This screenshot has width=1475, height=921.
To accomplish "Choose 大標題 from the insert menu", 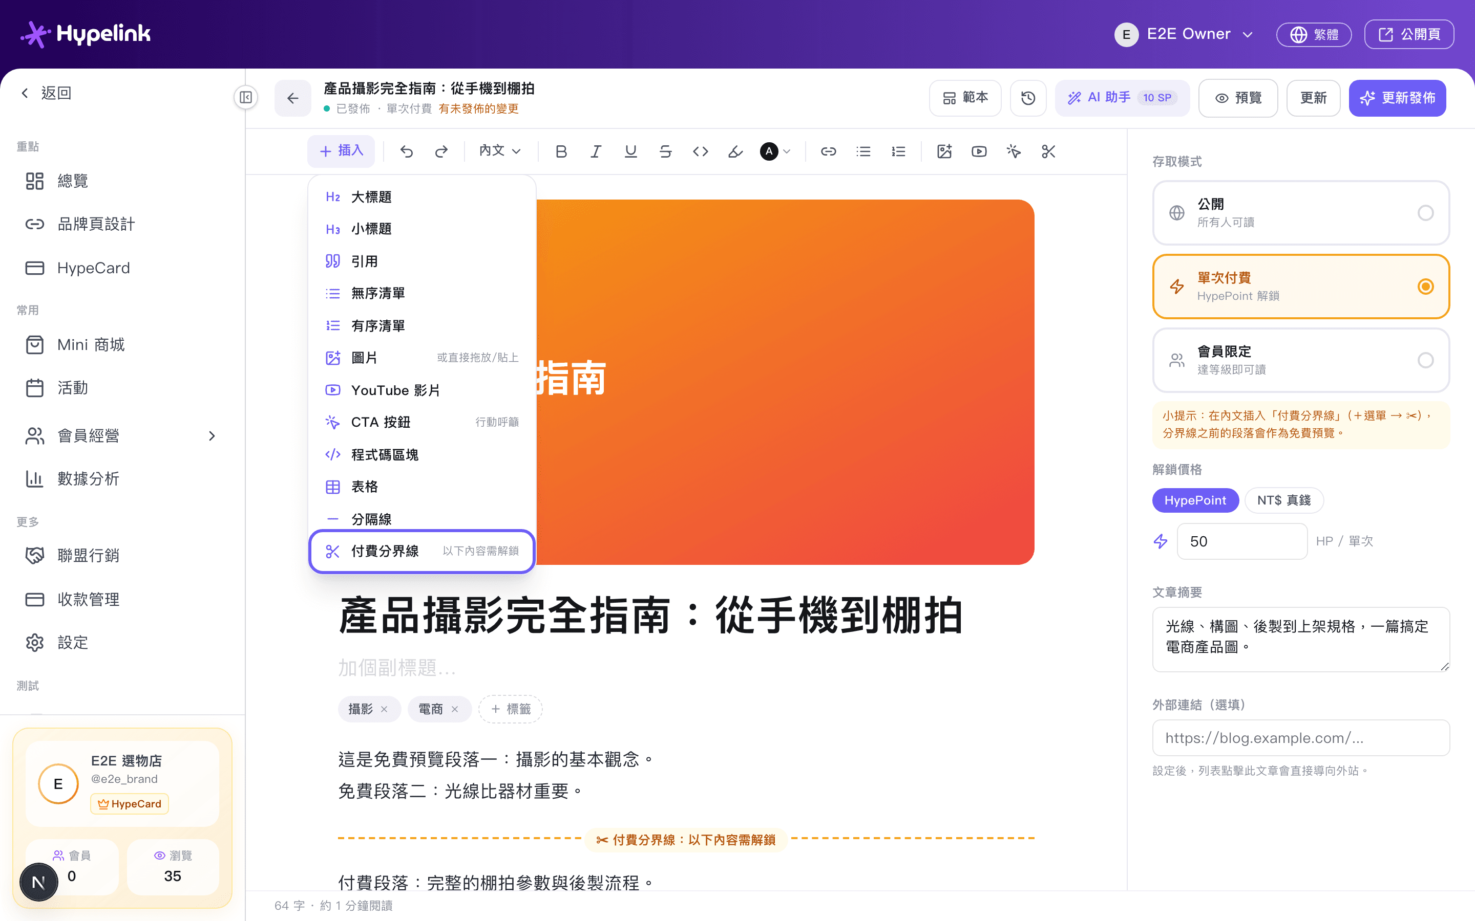I will coord(422,197).
